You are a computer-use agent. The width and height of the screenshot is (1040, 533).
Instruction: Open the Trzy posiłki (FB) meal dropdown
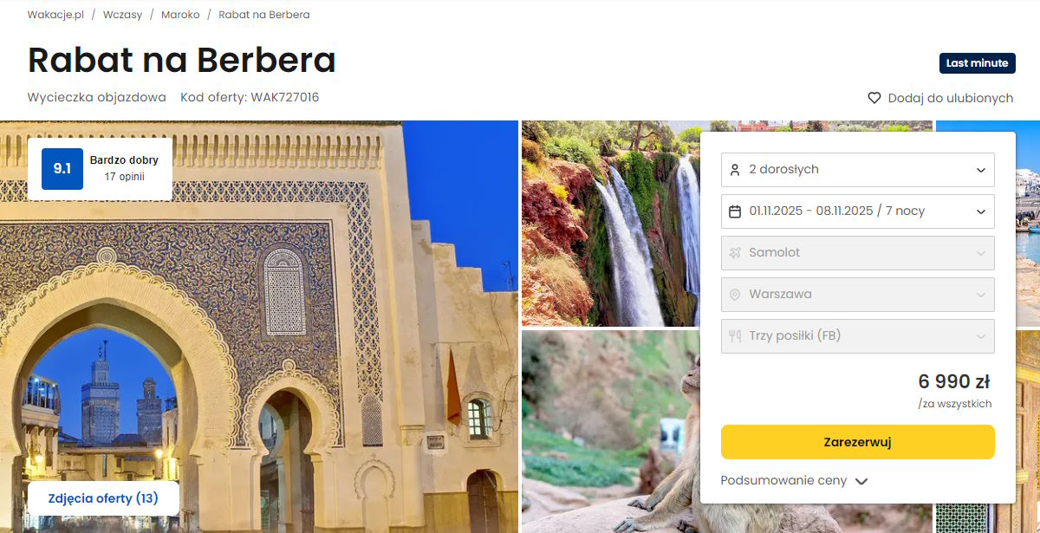858,336
